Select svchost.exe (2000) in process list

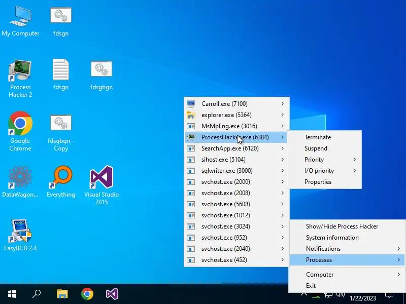(x=236, y=182)
